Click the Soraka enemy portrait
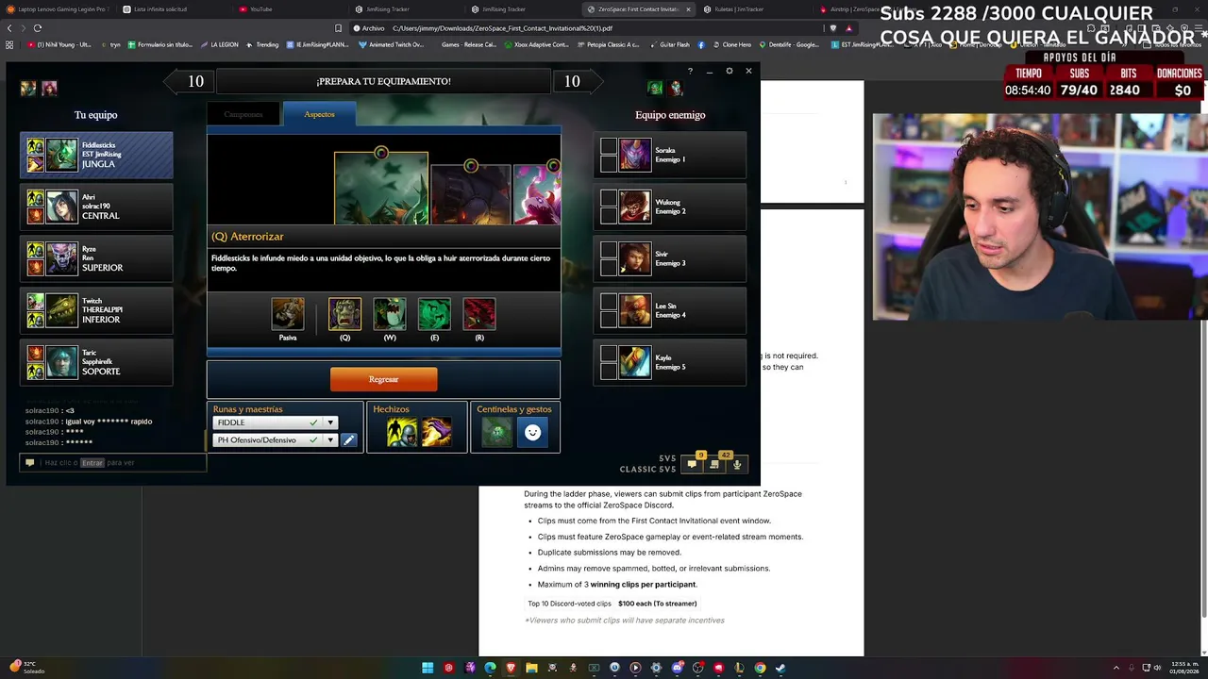This screenshot has height=679, width=1208. (634, 155)
